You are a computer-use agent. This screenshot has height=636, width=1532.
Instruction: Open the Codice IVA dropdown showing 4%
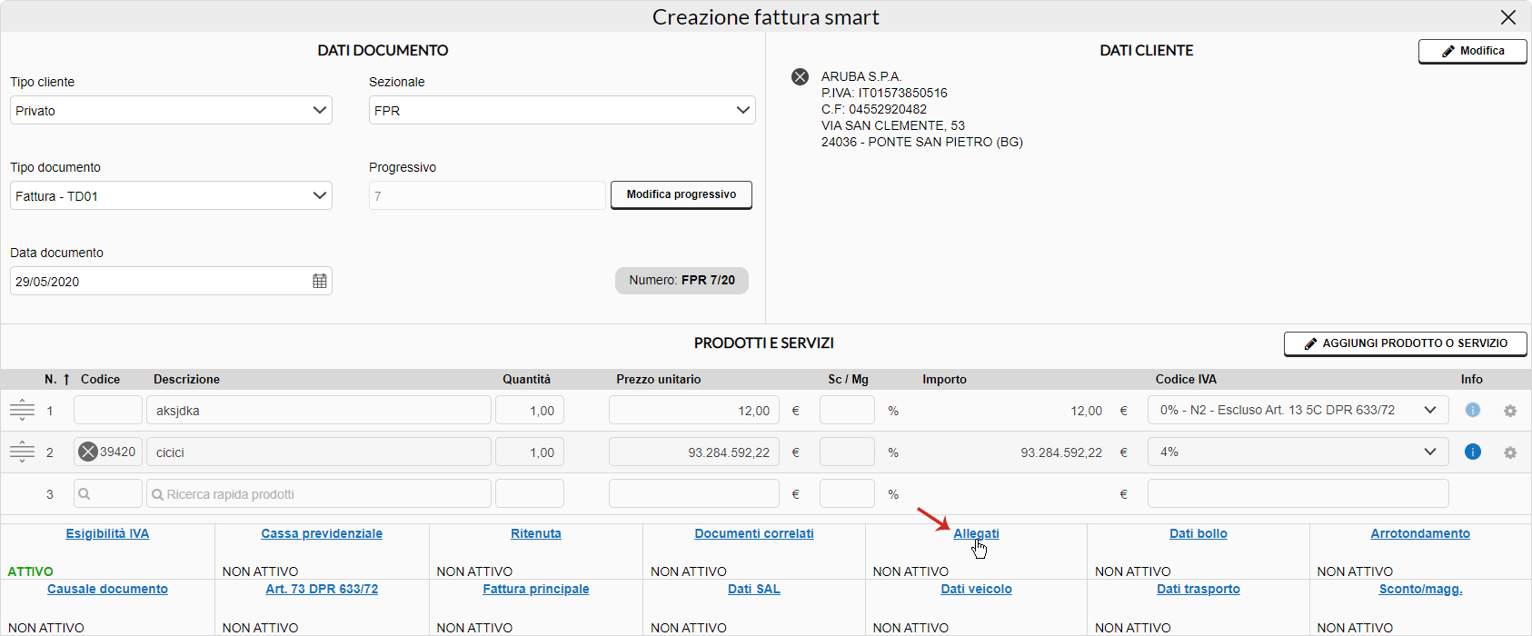pyautogui.click(x=1298, y=452)
